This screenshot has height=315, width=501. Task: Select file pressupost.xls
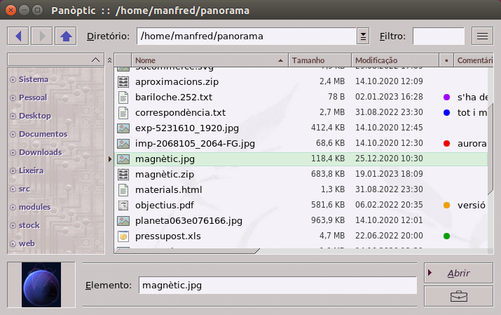[168, 236]
